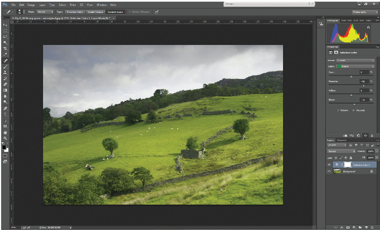Clip adjustment to layer in Properties panel

coord(345,135)
